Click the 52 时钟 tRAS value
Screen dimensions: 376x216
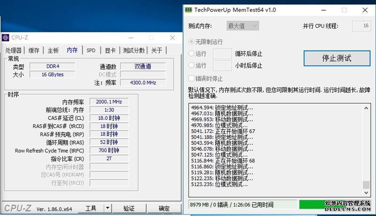click(x=109, y=142)
